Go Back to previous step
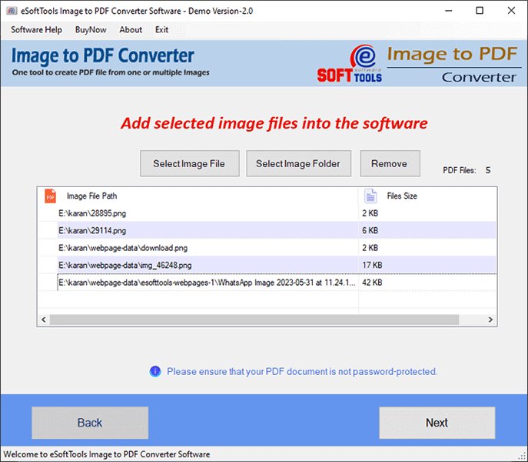This screenshot has height=462, width=528. point(90,423)
